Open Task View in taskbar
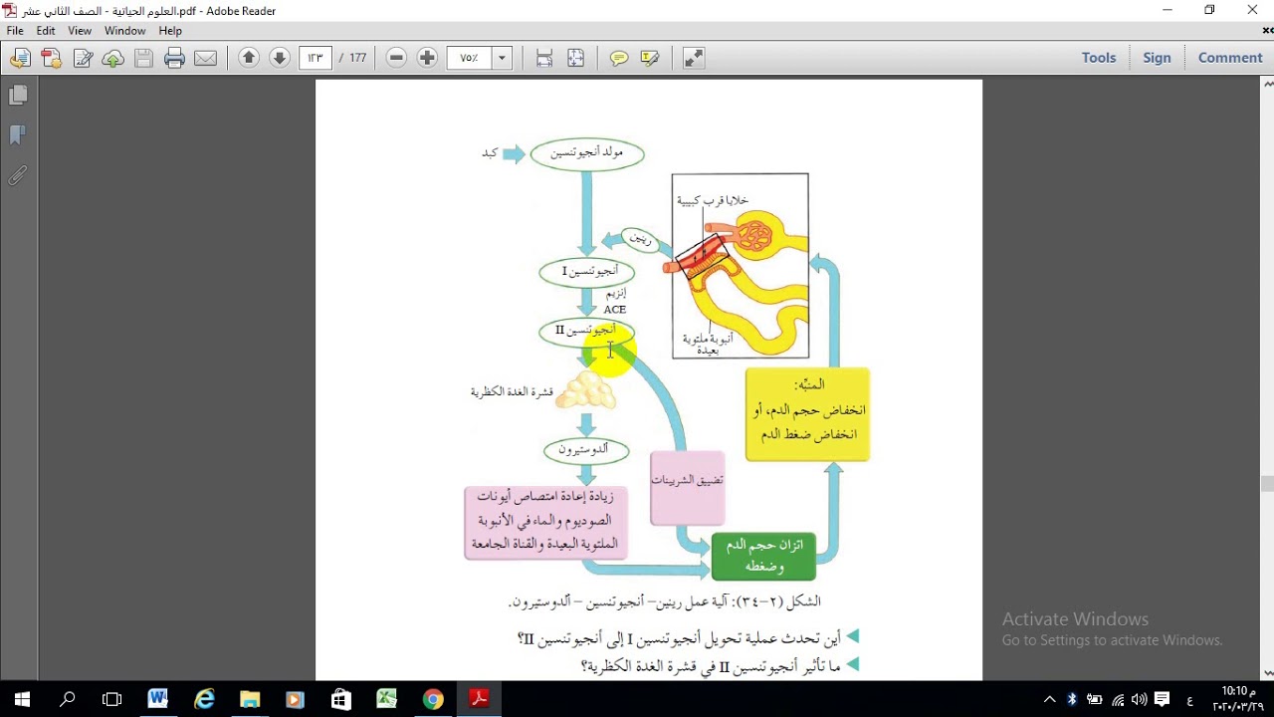Image resolution: width=1274 pixels, height=717 pixels. 112,699
